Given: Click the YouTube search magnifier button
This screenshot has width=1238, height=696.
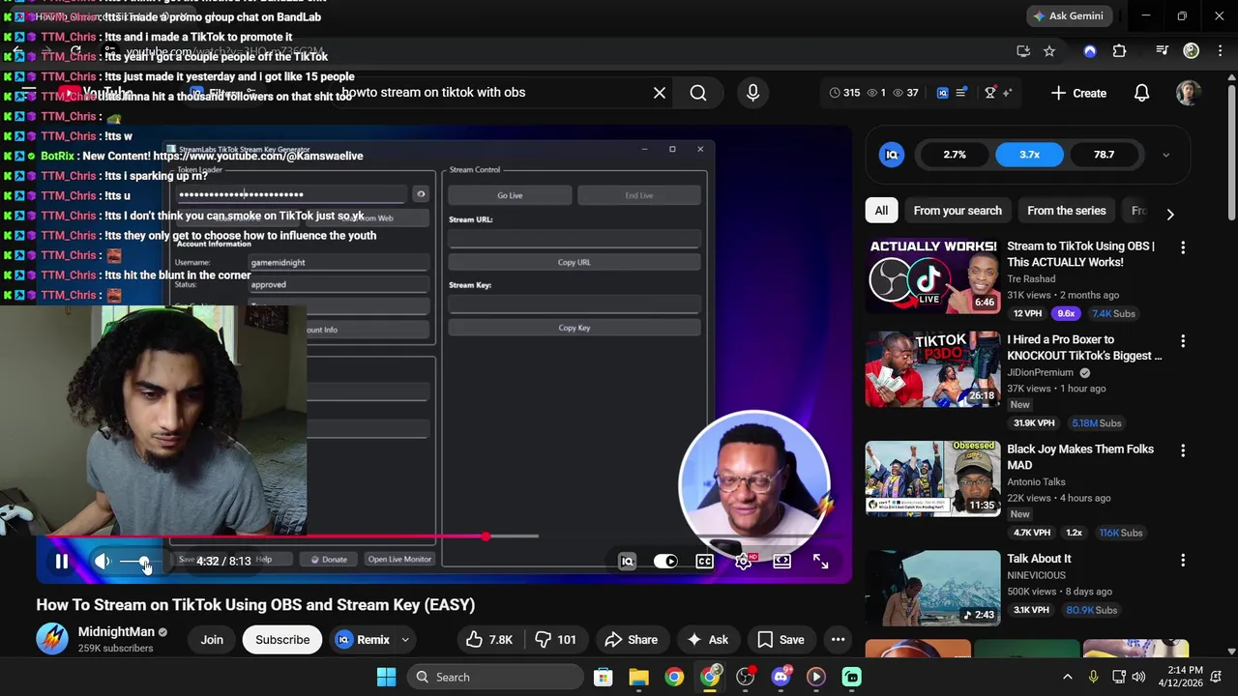Looking at the screenshot, I should 698,93.
